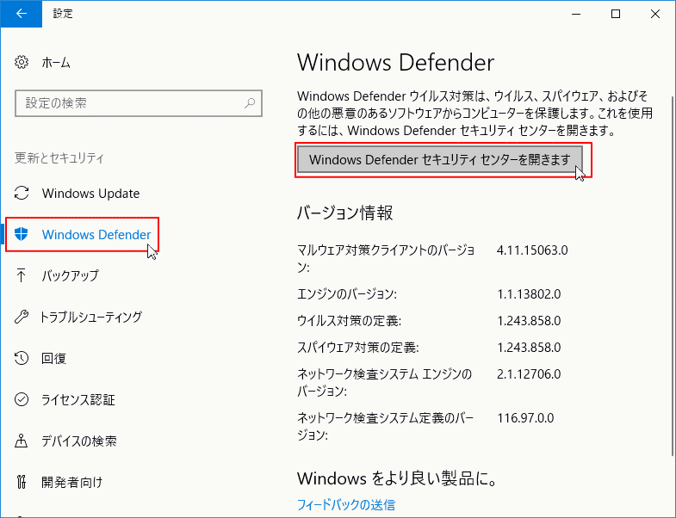Image resolution: width=676 pixels, height=518 pixels.
Task: Click value 116.97.0.0
Action: [x=525, y=417]
